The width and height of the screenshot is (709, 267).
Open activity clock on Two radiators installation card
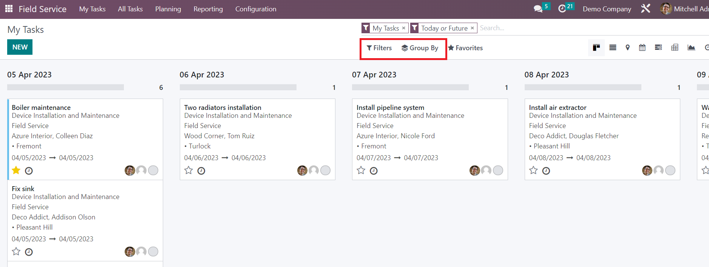pos(201,171)
